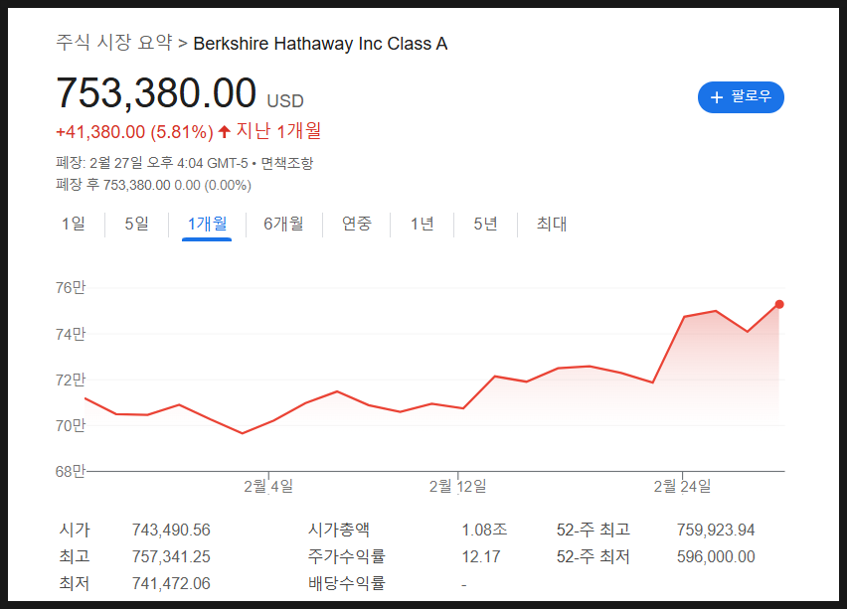Click the 2월 24일 axis label

point(682,487)
